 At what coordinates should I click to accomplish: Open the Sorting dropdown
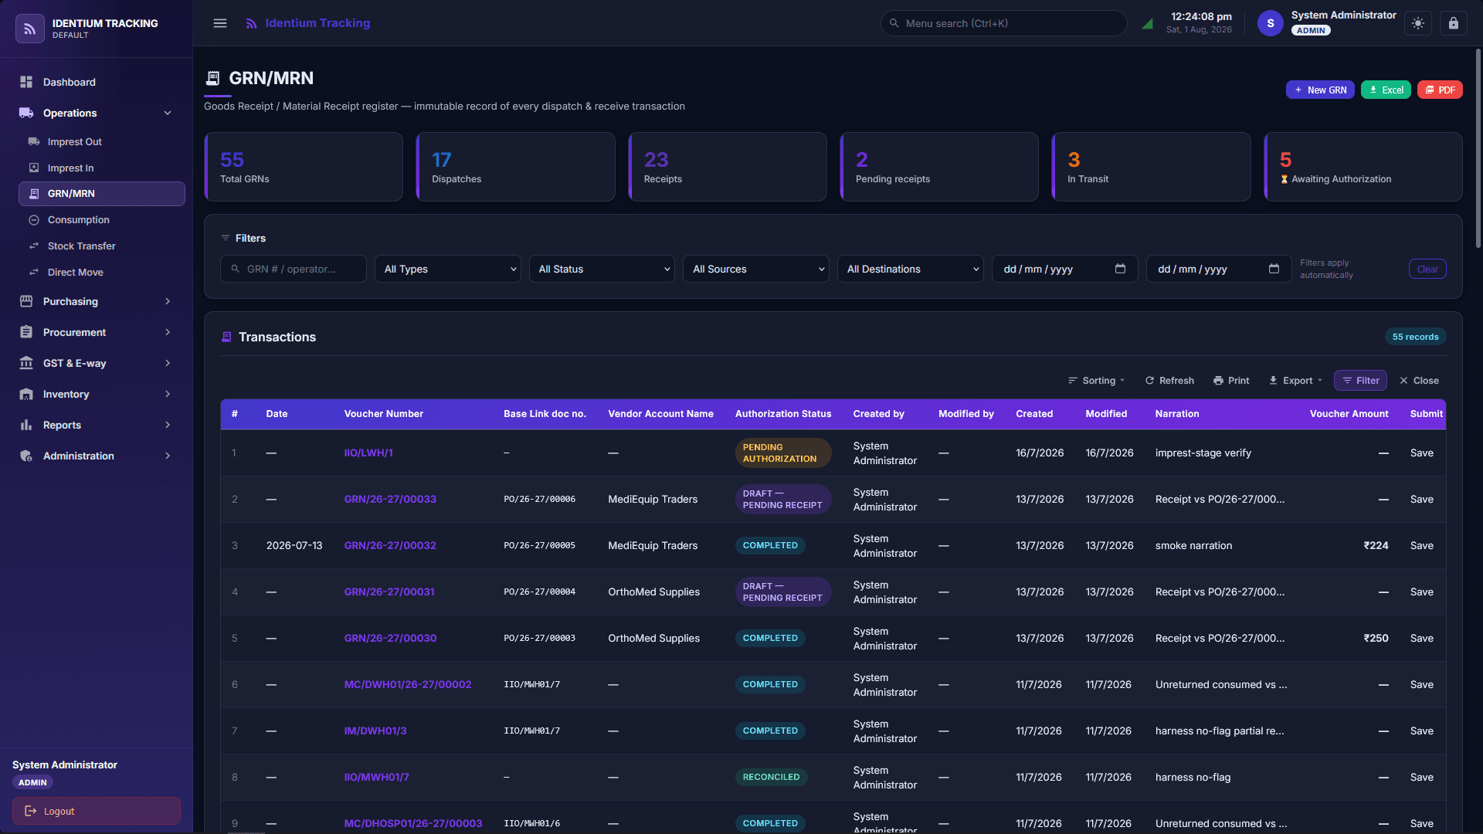(x=1097, y=381)
